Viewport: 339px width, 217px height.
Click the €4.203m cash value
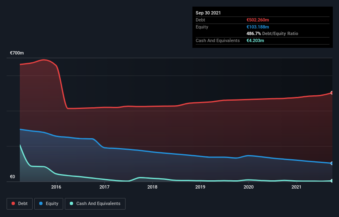coord(255,40)
